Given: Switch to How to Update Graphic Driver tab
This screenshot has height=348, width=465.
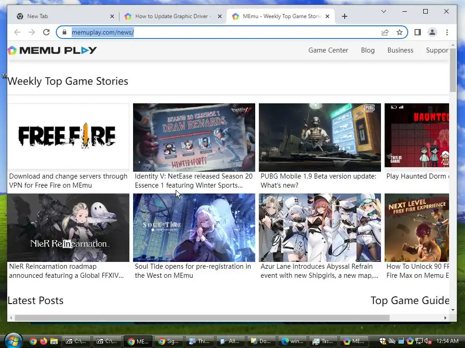Looking at the screenshot, I should (x=173, y=16).
